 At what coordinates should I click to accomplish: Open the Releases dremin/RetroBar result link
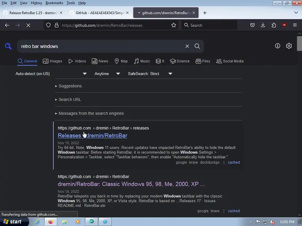pos(92,135)
